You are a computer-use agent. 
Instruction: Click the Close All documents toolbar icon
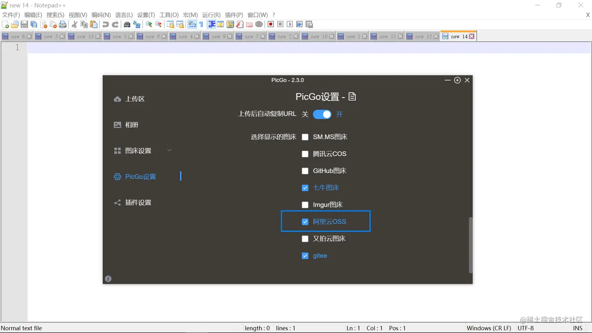53,24
